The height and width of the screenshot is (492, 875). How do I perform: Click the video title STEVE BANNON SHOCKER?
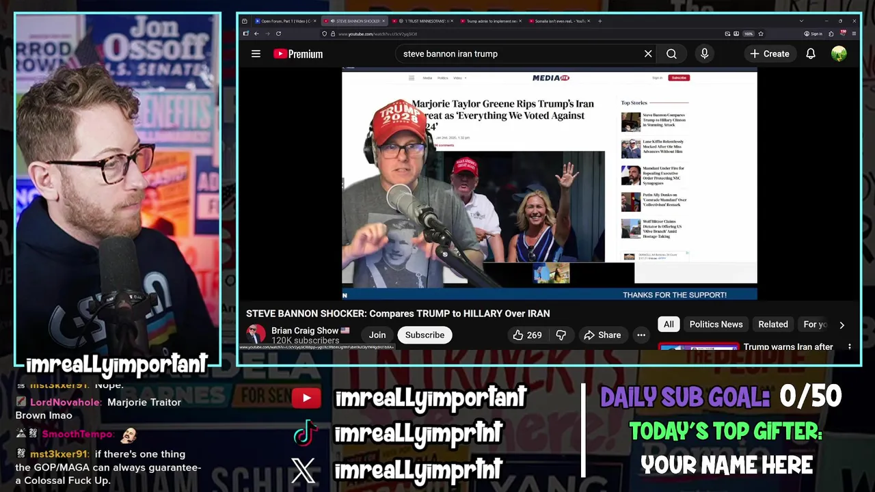click(398, 314)
